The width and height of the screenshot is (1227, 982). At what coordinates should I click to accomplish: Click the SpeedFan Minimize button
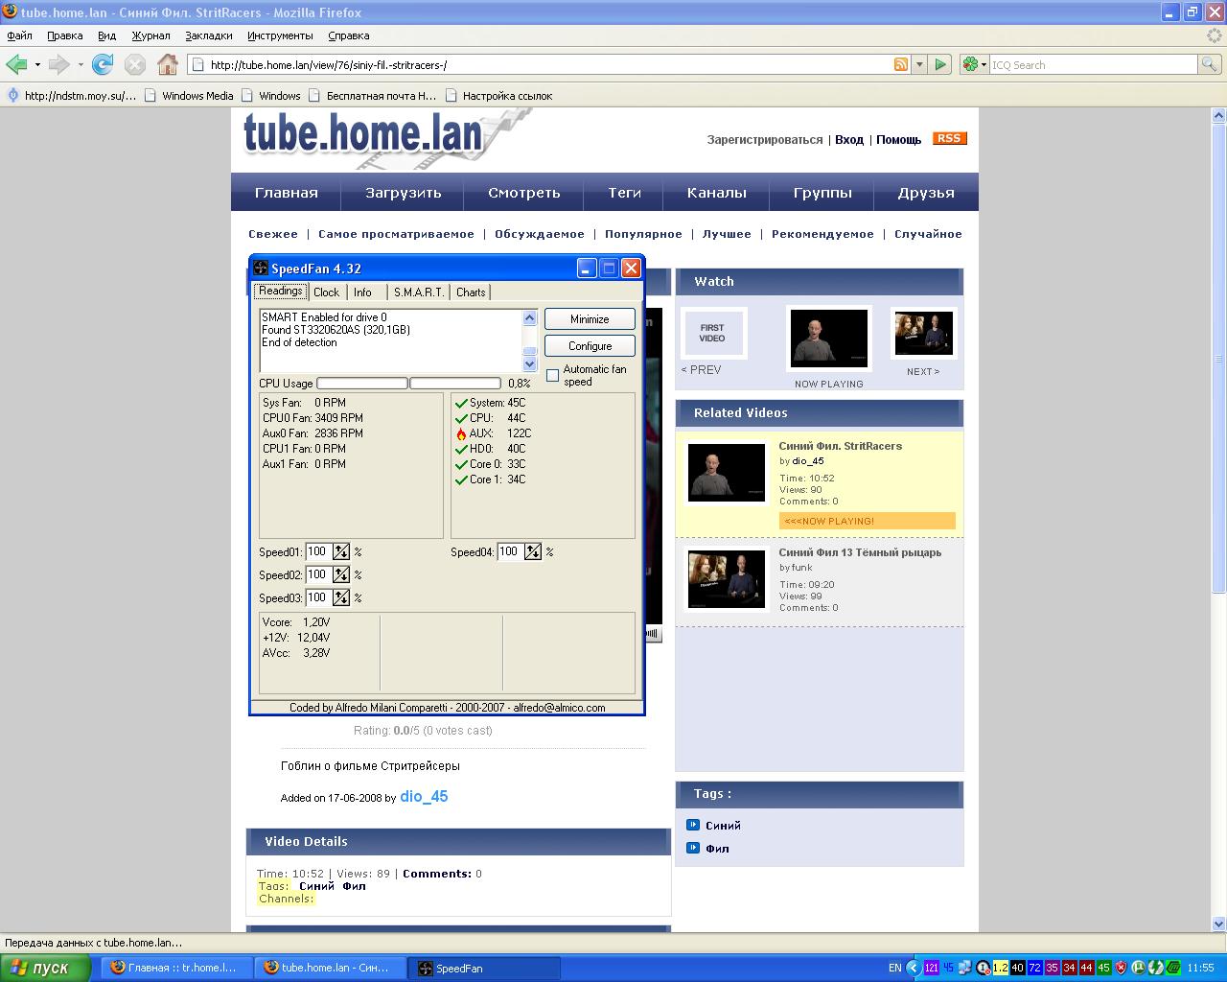(590, 319)
